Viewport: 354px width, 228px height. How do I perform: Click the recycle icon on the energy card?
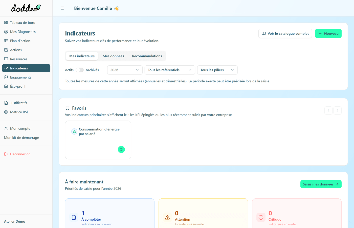[x=74, y=131]
